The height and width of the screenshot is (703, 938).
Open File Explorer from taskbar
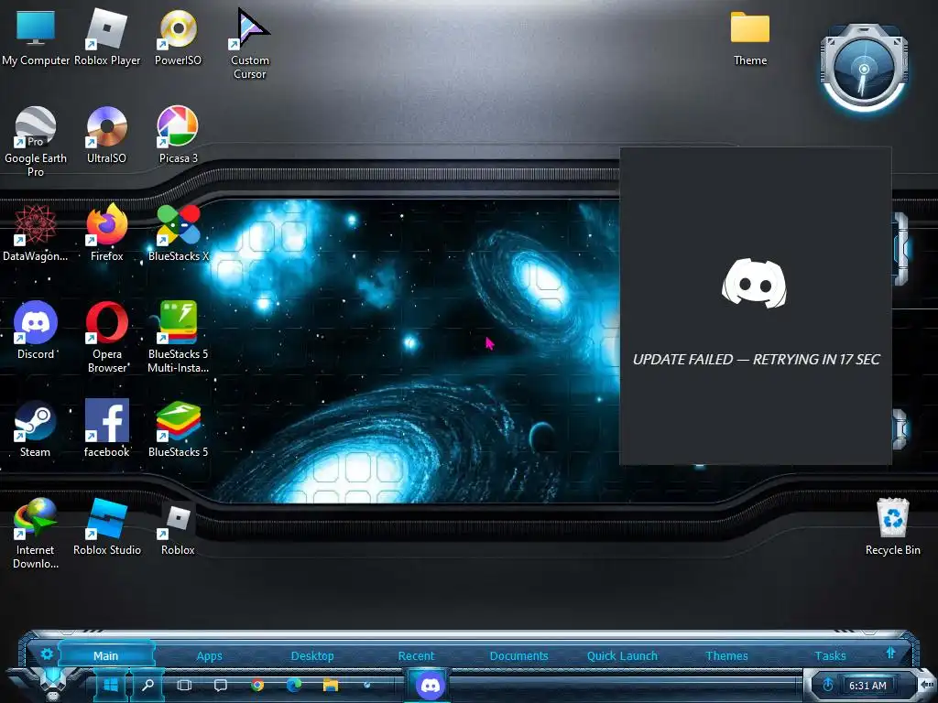330,685
